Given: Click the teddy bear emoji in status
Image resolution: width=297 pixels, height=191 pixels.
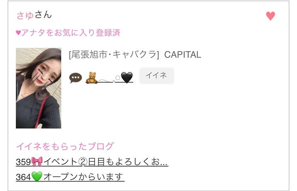Looking at the screenshot, I should pos(92,78).
